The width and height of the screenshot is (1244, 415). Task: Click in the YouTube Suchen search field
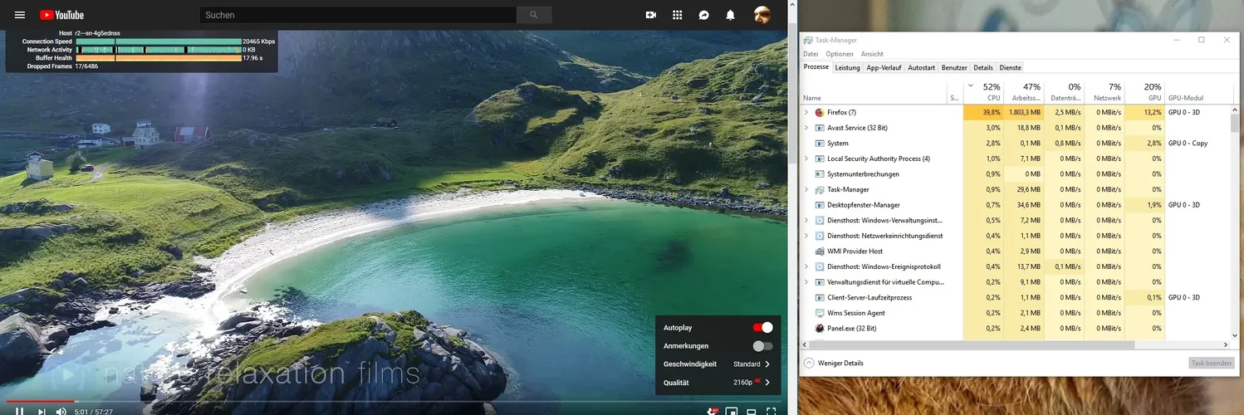(x=358, y=15)
